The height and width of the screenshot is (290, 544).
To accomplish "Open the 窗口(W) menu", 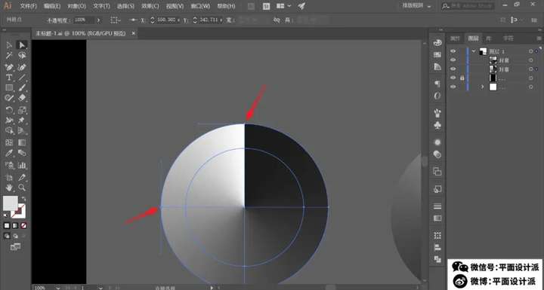I will coord(200,6).
